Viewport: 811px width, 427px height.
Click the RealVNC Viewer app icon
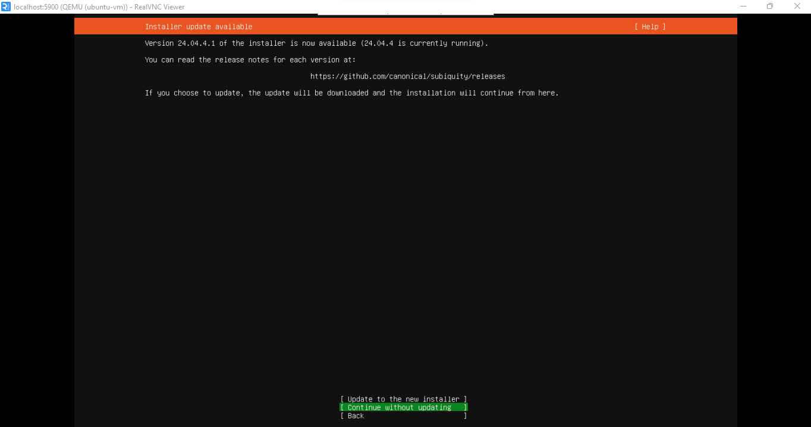(6, 7)
